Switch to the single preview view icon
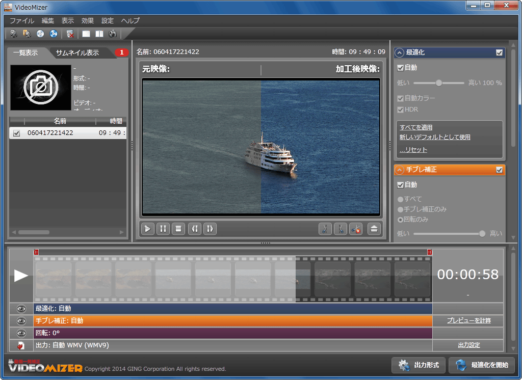 tap(86, 34)
